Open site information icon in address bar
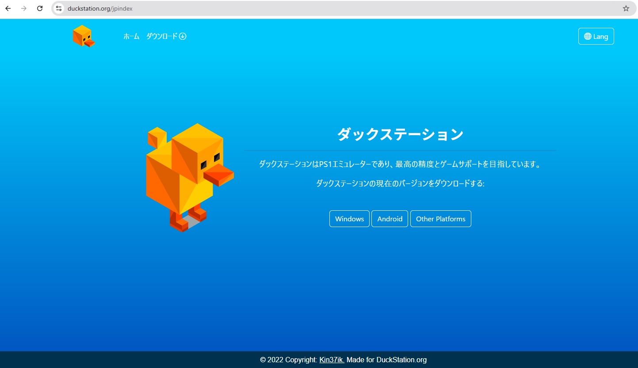 (59, 8)
